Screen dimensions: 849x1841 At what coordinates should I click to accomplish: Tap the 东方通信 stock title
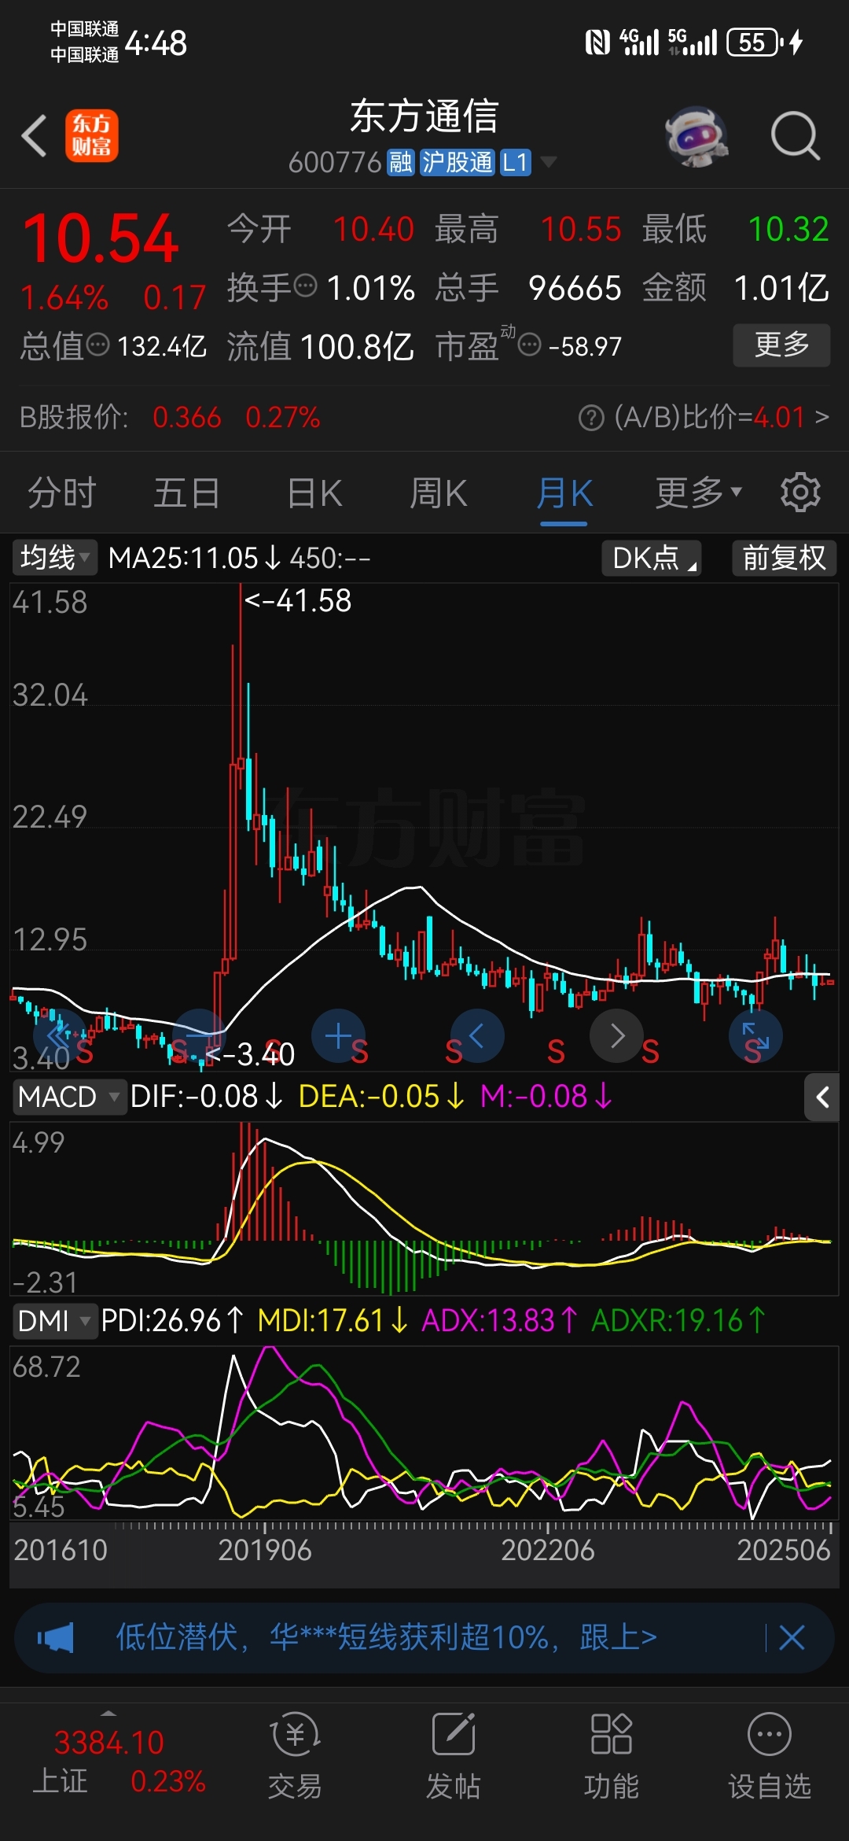(x=424, y=116)
